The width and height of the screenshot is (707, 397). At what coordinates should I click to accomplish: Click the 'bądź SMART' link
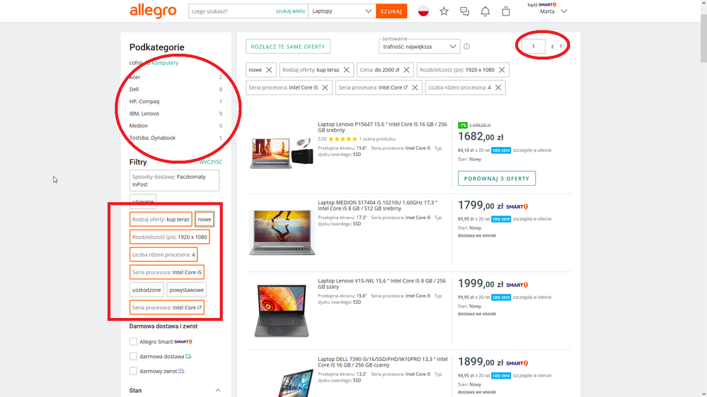[542, 4]
